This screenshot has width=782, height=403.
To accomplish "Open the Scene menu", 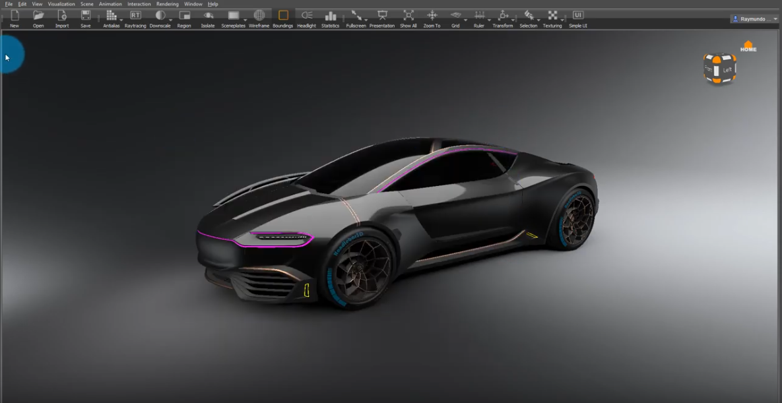I will tap(86, 4).
